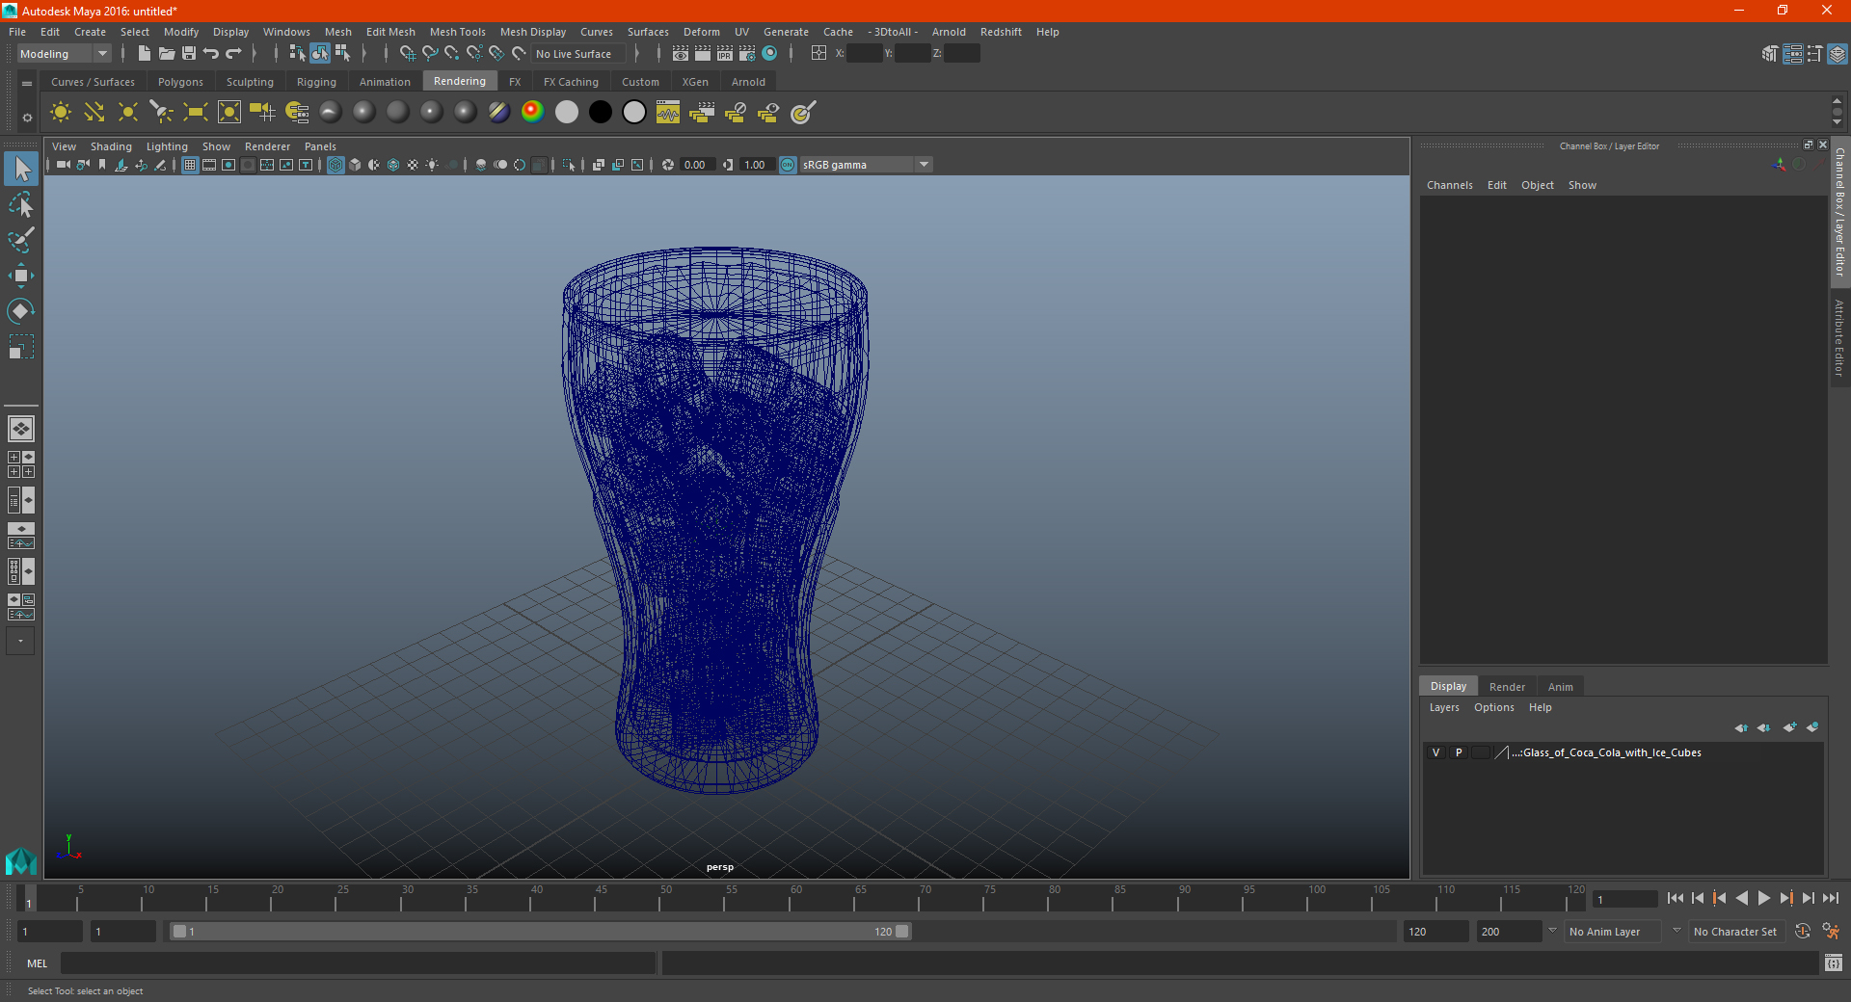This screenshot has height=1002, width=1851.
Task: Activate the Paint selection tool
Action: (21, 240)
